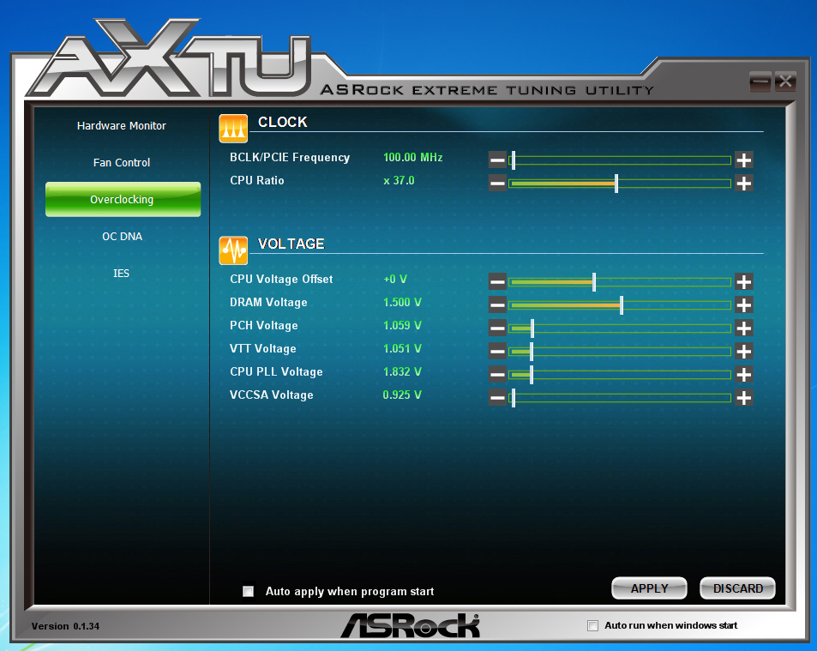Click the 1.500 V DRAM value
Viewport: 817px width, 651px height.
click(x=402, y=302)
